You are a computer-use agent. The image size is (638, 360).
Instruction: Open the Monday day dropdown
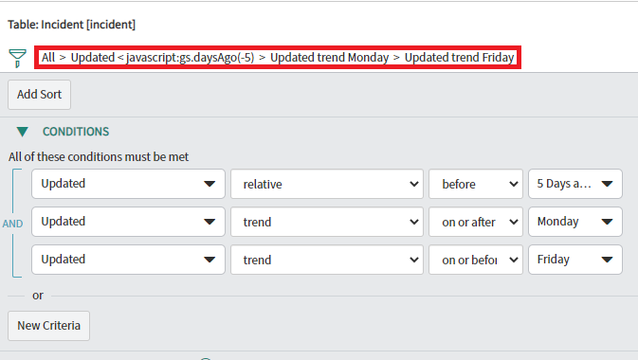coord(575,222)
